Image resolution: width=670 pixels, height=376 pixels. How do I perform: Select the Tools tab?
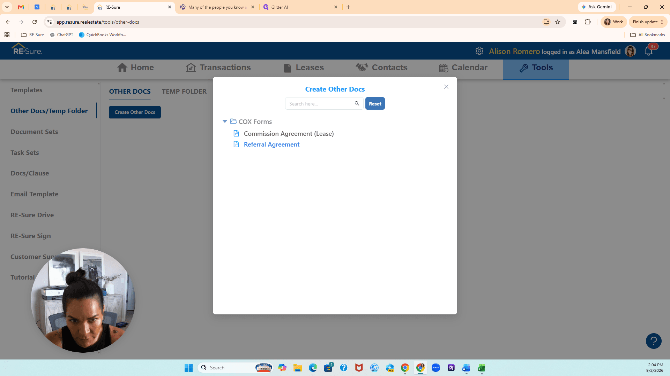[x=536, y=69]
